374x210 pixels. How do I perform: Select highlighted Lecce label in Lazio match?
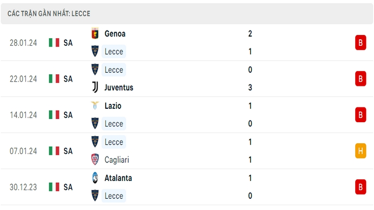pyautogui.click(x=114, y=124)
